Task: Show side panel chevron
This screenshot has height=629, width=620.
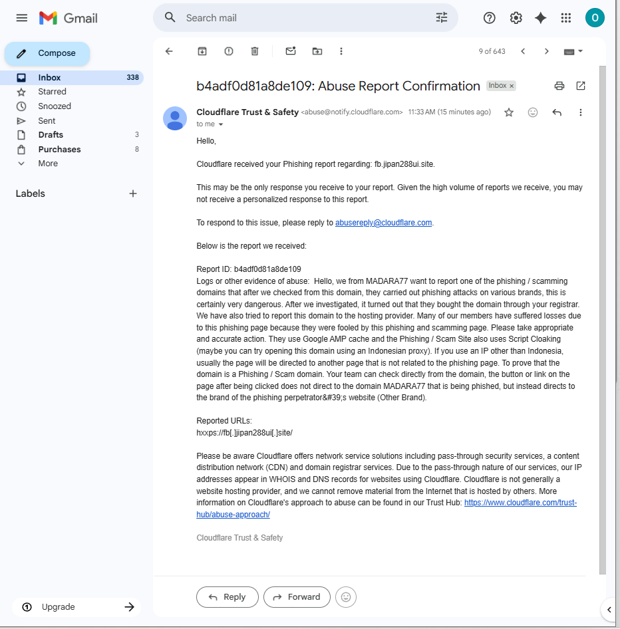Action: (609, 610)
